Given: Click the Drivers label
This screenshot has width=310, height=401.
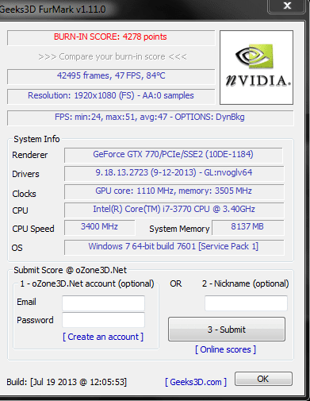Looking at the screenshot, I should pos(25,174).
